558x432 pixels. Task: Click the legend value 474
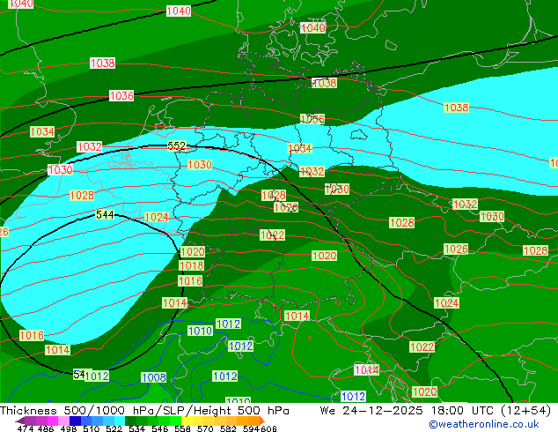(26, 428)
